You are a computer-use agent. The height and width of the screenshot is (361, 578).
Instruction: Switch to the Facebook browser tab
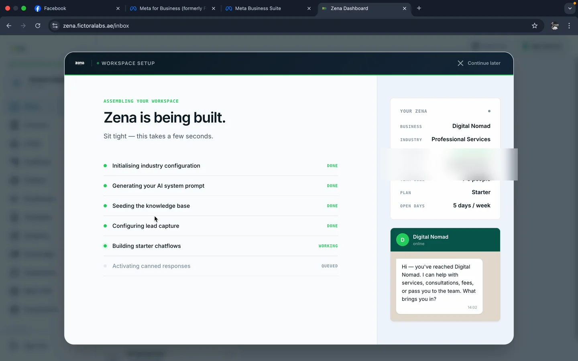[77, 8]
